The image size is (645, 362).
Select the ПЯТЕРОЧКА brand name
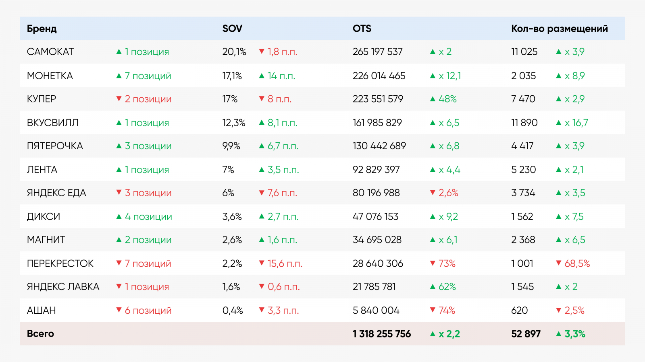pos(55,146)
